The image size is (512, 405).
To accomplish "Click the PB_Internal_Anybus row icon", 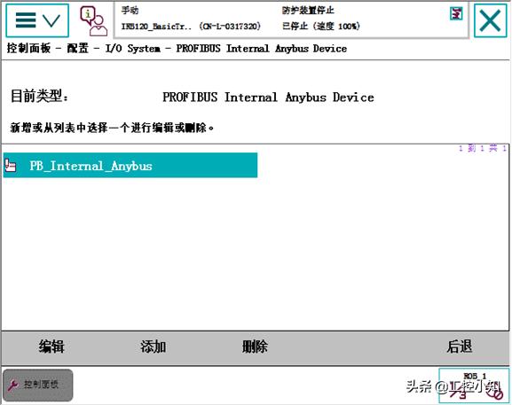I will click(11, 166).
